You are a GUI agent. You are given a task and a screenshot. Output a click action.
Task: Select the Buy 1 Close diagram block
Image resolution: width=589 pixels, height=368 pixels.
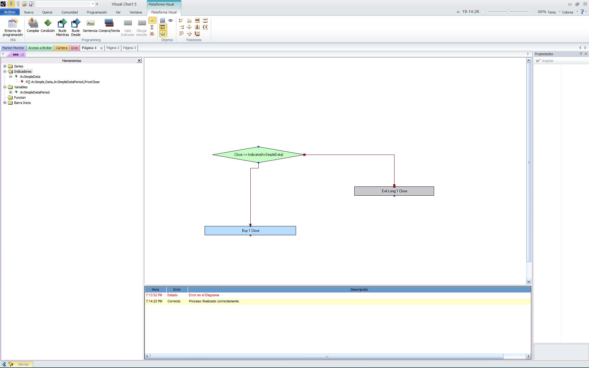coord(250,231)
